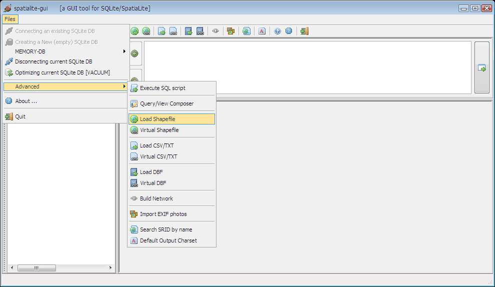This screenshot has width=495, height=287.
Task: Maximize the spatialite-gui window
Action: (x=475, y=8)
